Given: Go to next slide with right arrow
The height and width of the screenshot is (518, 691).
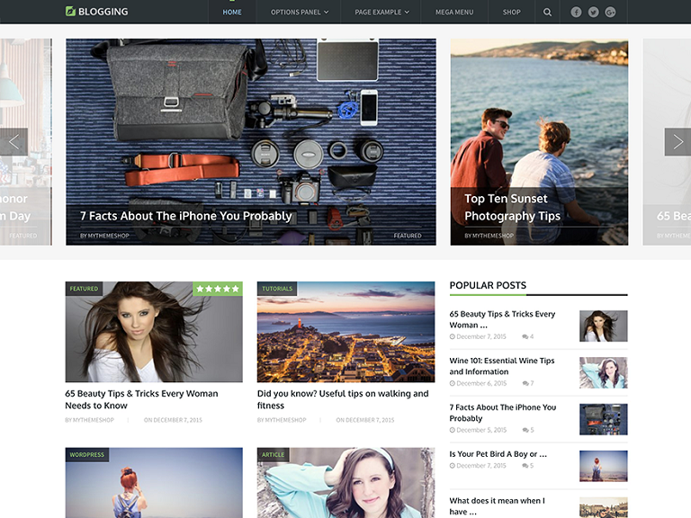Looking at the screenshot, I should (x=678, y=142).
